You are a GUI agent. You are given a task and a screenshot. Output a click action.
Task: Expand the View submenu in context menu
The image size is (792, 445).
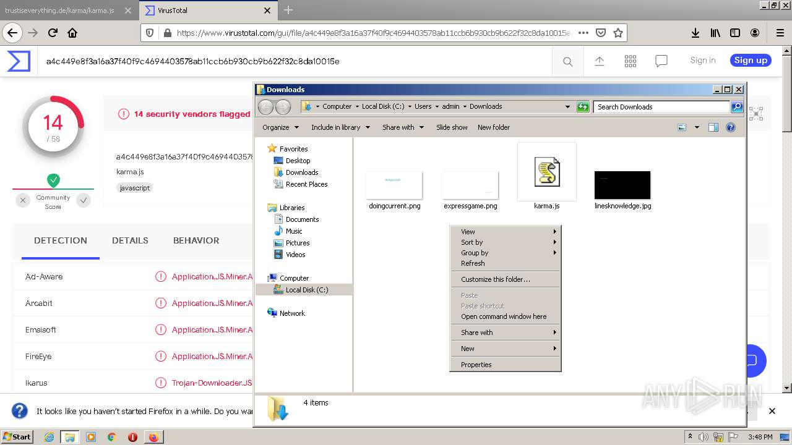point(505,232)
